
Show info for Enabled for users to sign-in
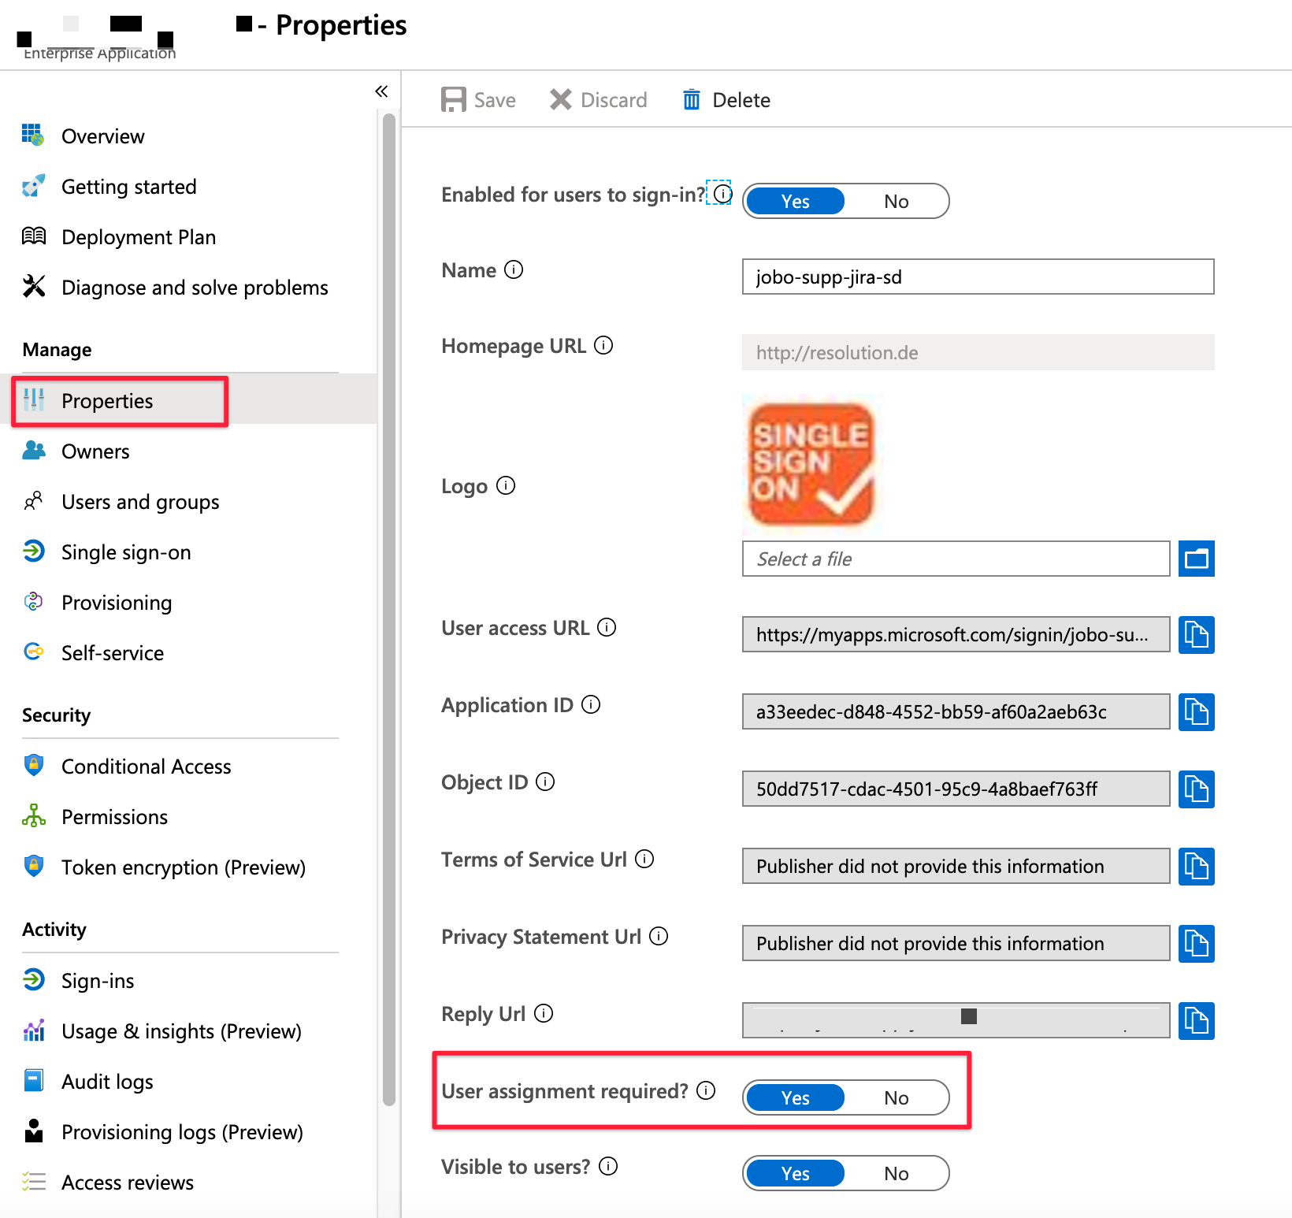click(722, 192)
